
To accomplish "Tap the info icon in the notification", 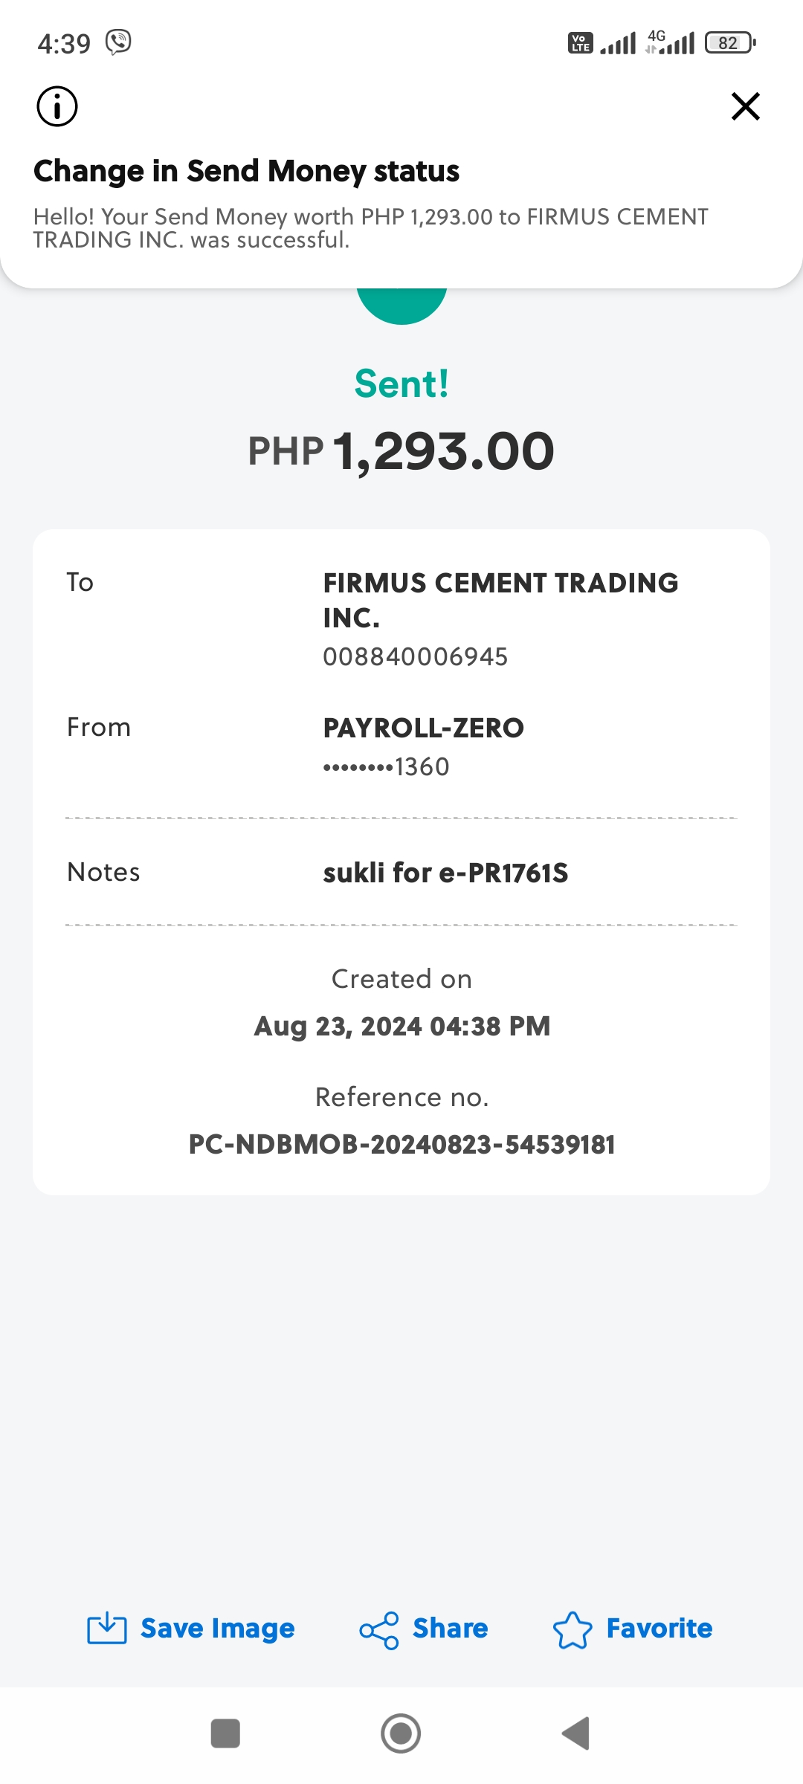I will coord(57,106).
